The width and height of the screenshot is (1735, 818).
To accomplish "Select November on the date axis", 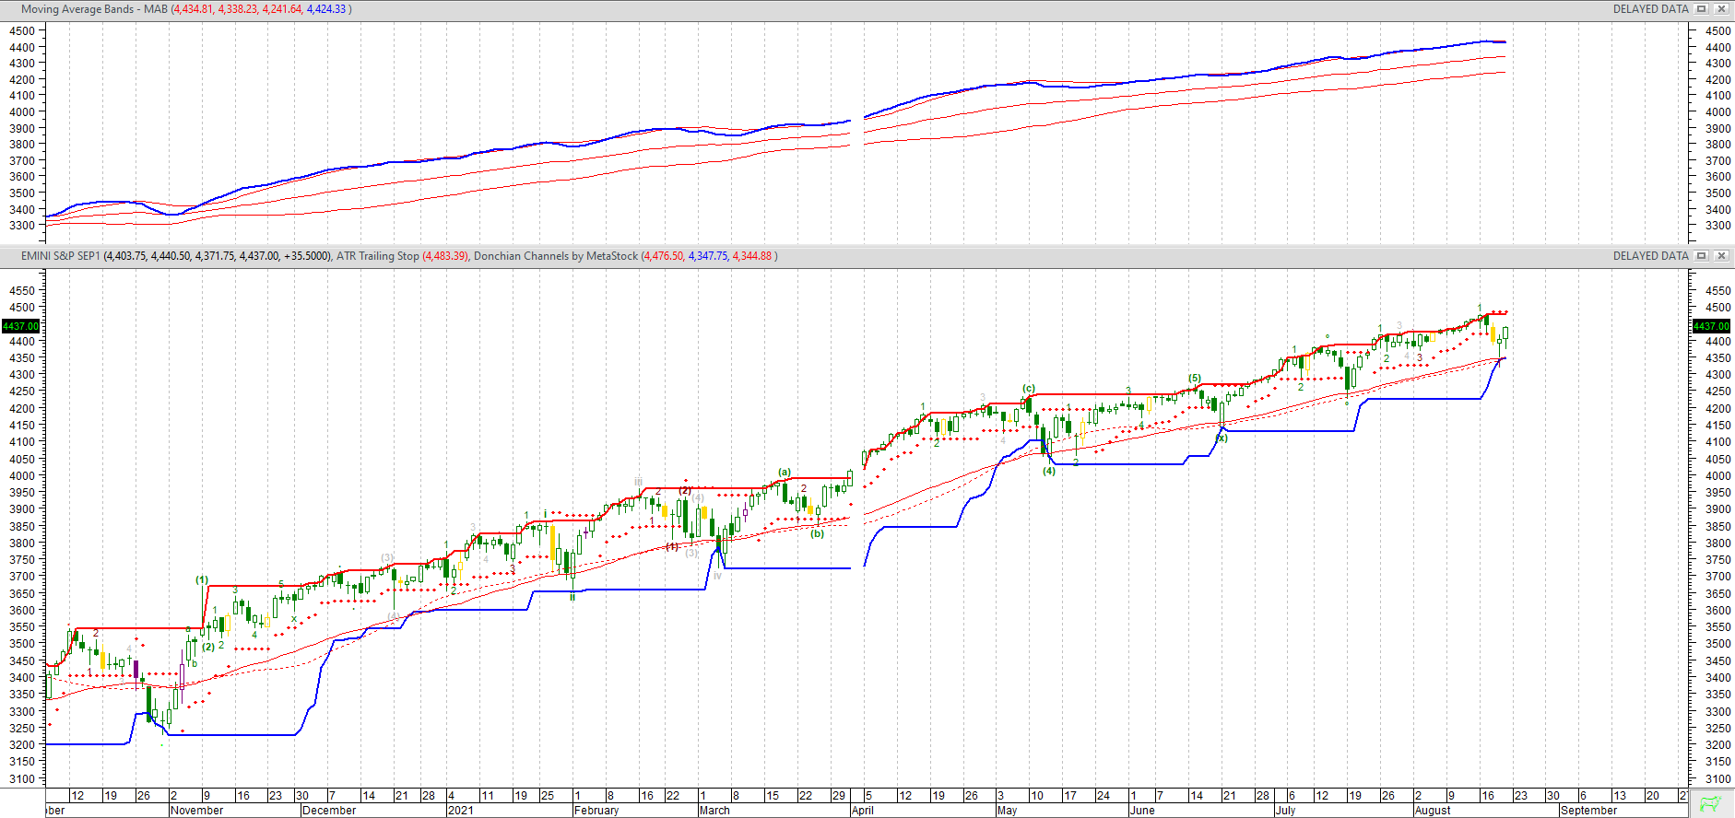I will (x=196, y=811).
